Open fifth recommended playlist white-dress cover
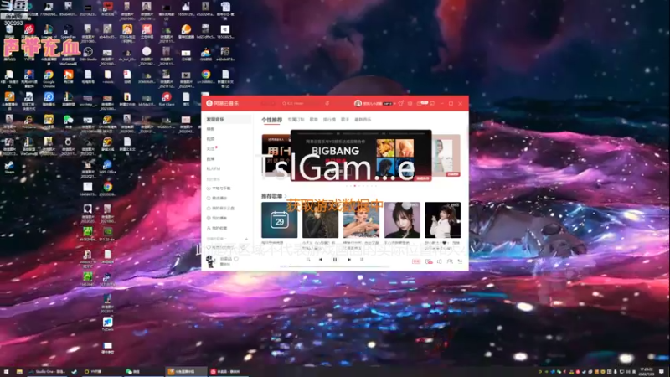670x377 pixels. pos(443,220)
